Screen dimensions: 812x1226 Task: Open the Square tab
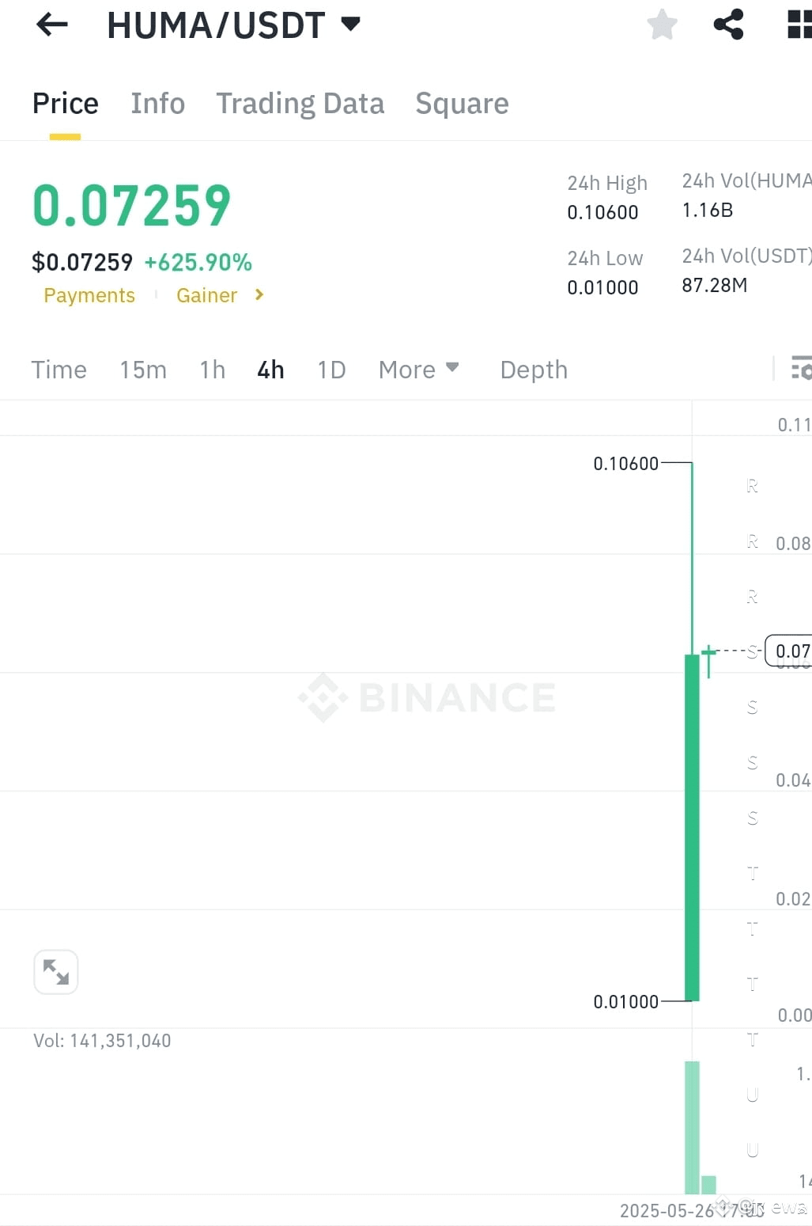point(462,104)
